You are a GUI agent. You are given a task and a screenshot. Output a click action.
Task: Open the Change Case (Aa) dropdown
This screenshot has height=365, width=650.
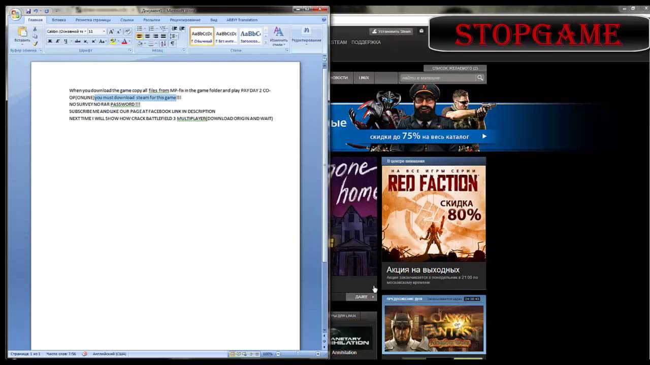pyautogui.click(x=103, y=41)
